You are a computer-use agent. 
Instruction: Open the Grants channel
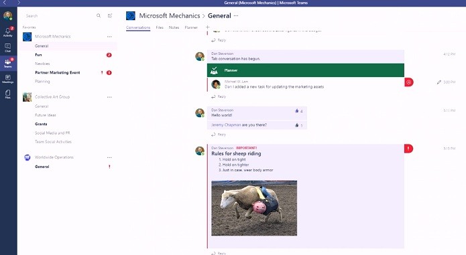tap(41, 124)
